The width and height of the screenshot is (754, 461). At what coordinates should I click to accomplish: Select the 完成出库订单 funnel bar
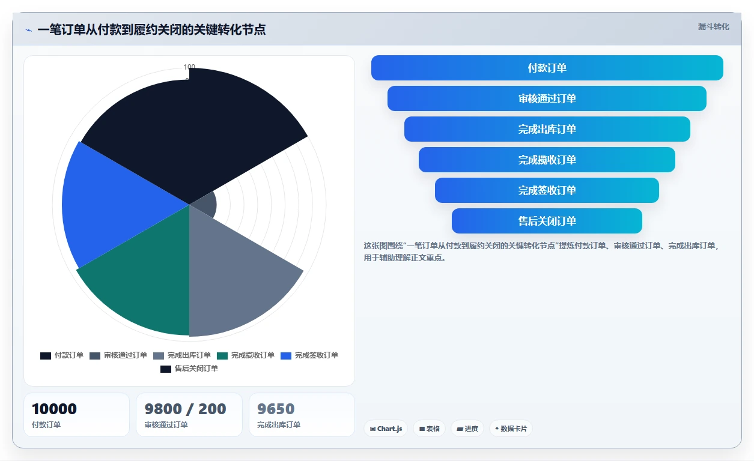pos(547,129)
